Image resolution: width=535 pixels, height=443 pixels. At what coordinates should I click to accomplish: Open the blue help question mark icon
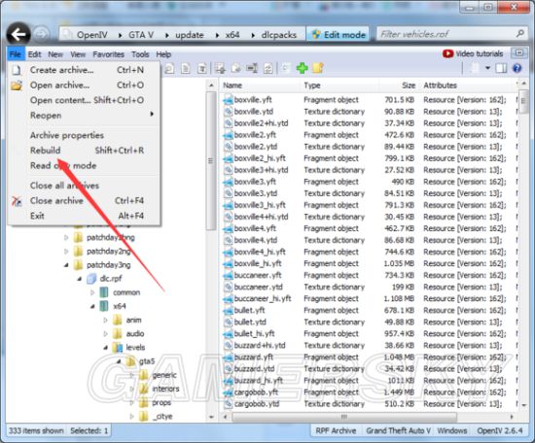[517, 69]
